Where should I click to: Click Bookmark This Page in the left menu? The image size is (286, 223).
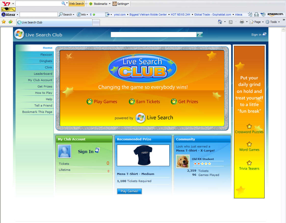37,112
